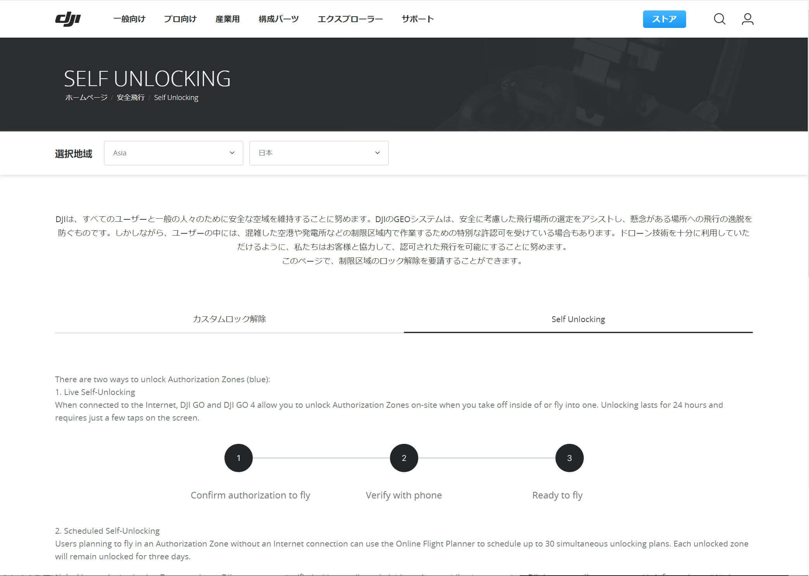
Task: Select the Self Unlocking tab
Action: click(578, 319)
